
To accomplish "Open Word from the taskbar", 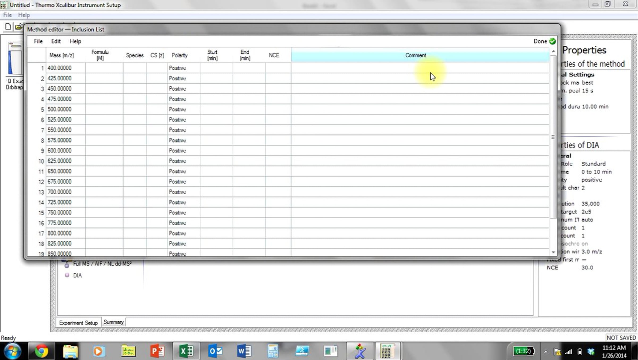I will (x=244, y=351).
